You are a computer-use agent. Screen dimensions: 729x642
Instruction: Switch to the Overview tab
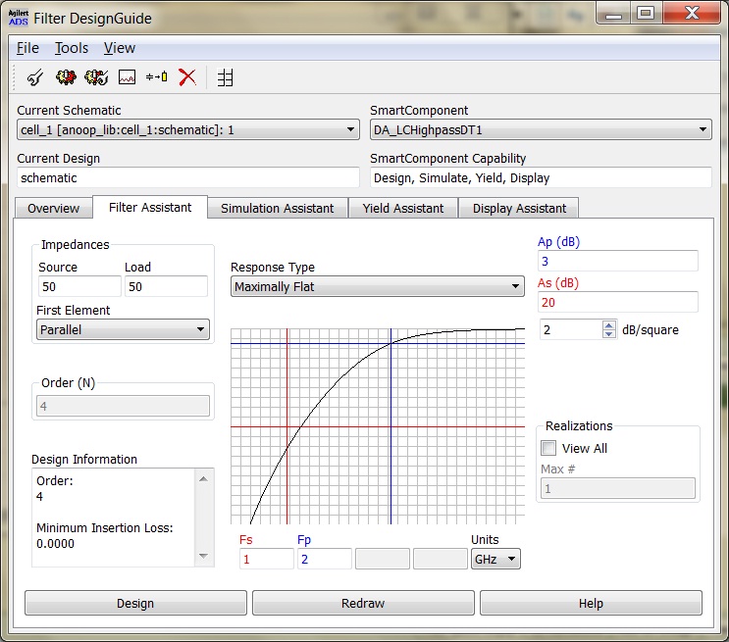(x=53, y=208)
